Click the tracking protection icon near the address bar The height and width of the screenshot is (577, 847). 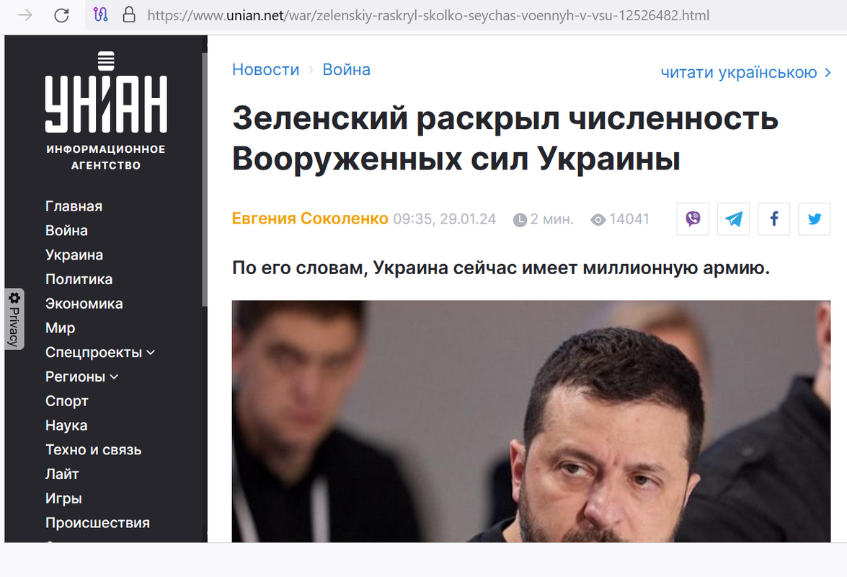pyautogui.click(x=100, y=14)
